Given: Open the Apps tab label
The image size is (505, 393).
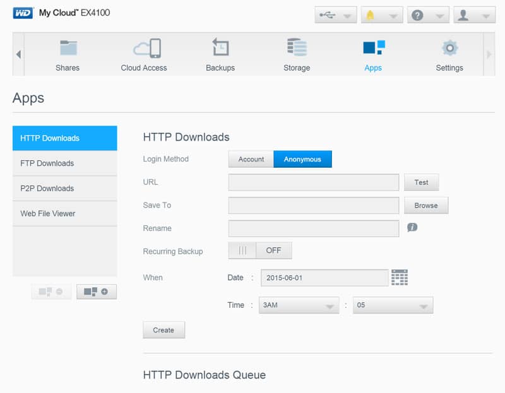Looking at the screenshot, I should (x=373, y=68).
